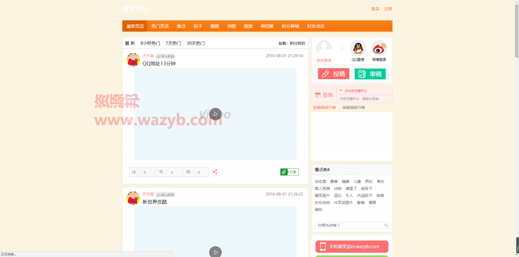Click the 美女 tag
The image size is (519, 257).
coord(380,181)
